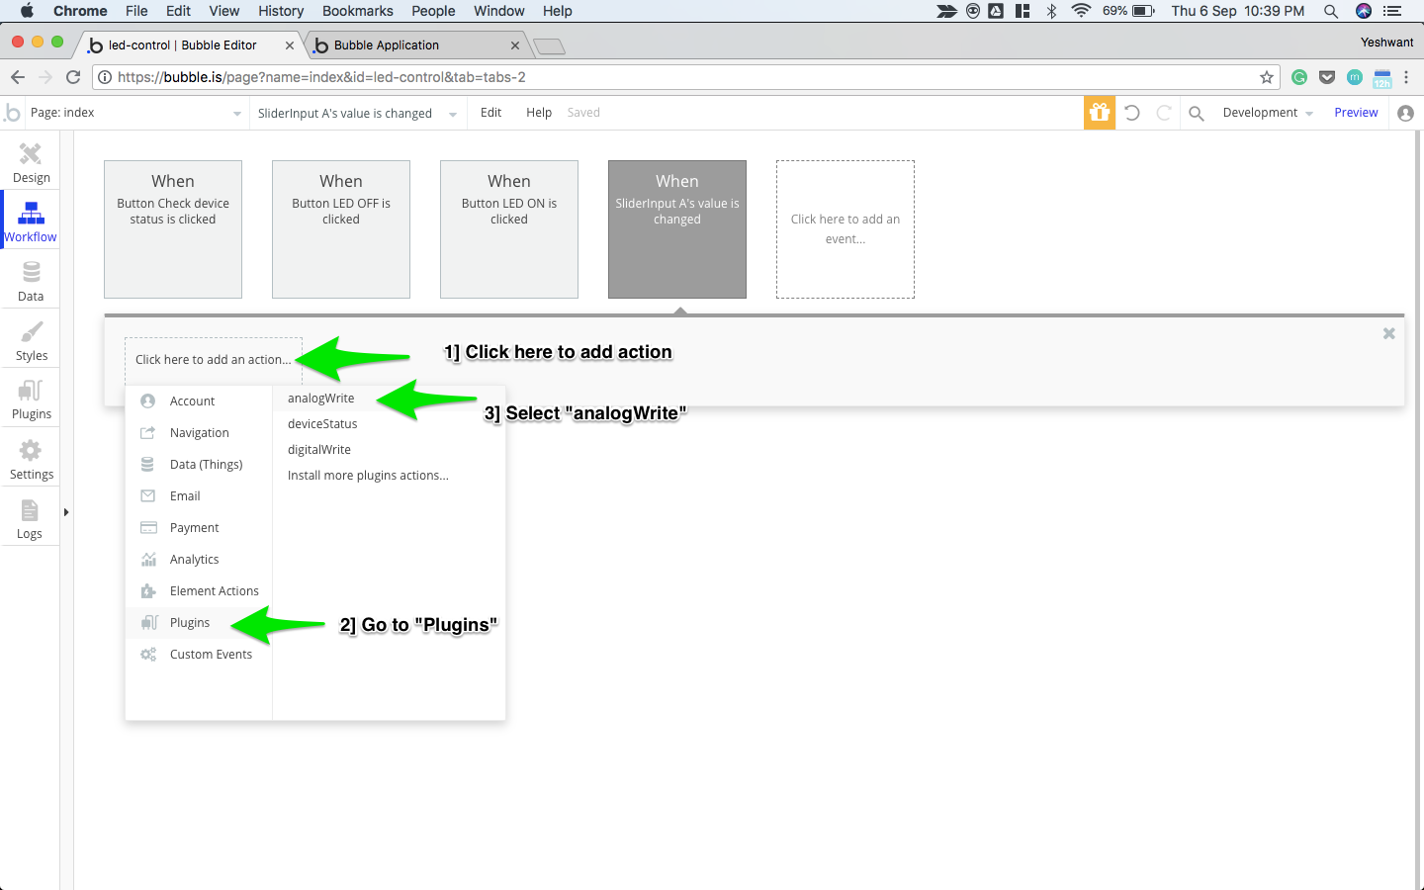This screenshot has width=1424, height=890.
Task: Select the Custom Events category
Action: [199, 655]
